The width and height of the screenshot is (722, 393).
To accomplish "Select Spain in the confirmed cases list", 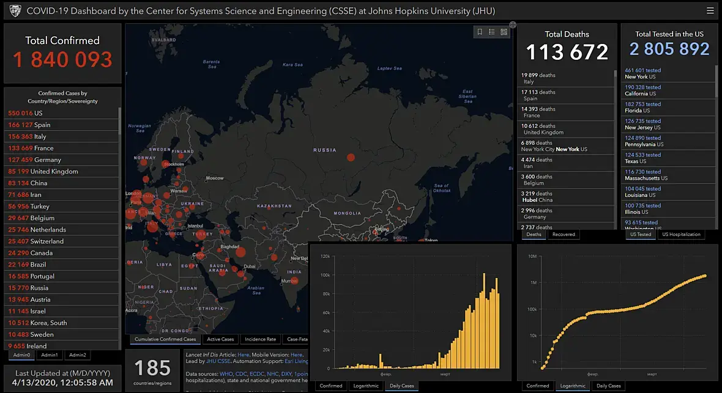I will click(42, 125).
